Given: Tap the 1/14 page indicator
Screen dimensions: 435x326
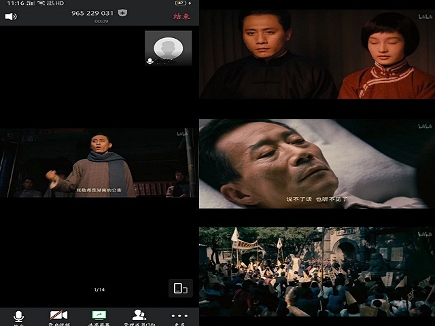Looking at the screenshot, I should [99, 290].
